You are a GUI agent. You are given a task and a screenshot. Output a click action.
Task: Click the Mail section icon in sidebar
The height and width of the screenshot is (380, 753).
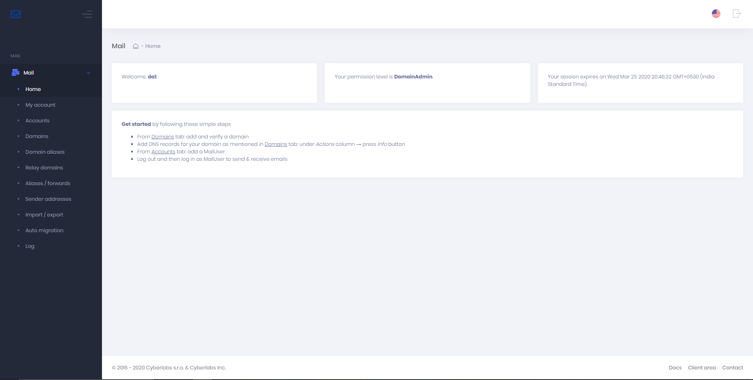point(16,73)
